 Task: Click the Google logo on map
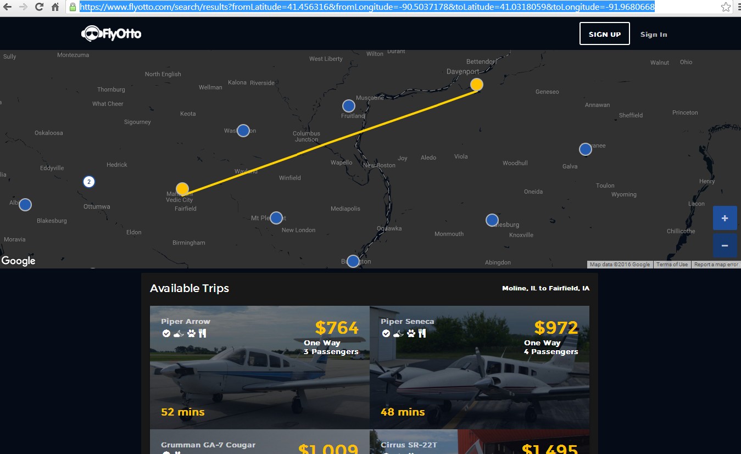[x=18, y=261]
